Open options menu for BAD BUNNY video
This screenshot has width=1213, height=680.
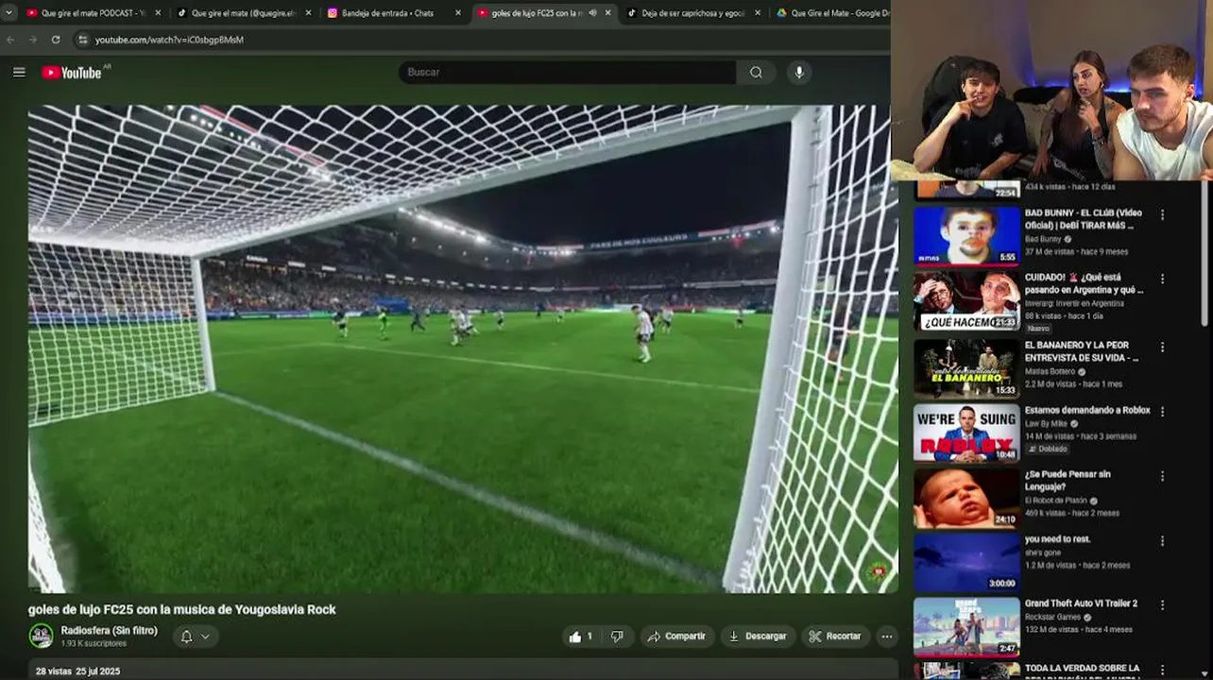tap(1162, 214)
